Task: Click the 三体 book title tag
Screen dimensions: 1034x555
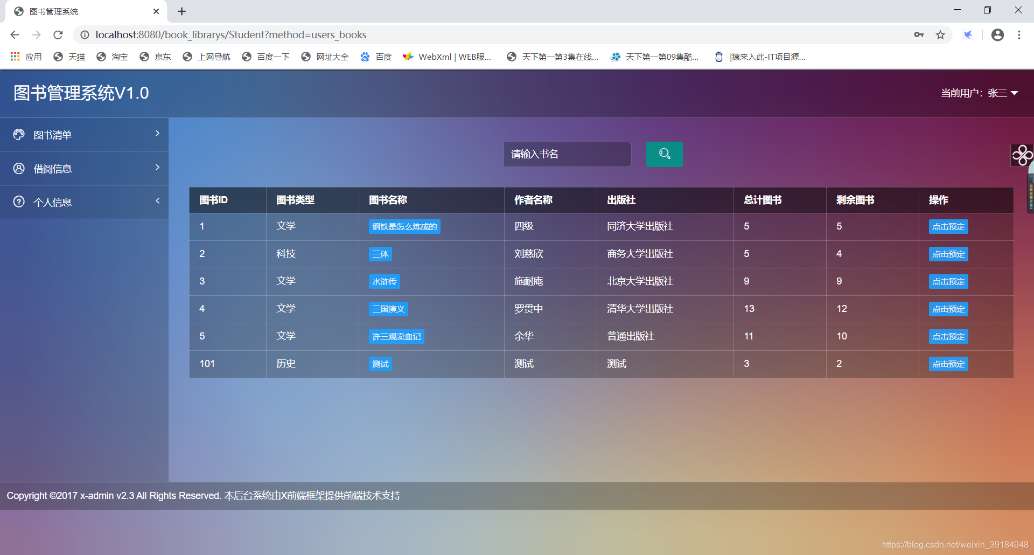Action: pos(380,254)
